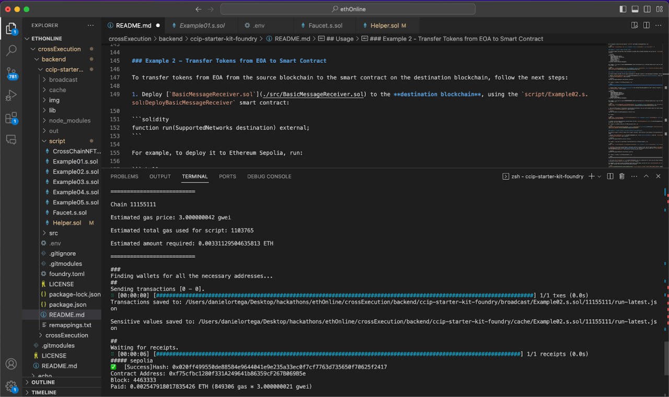Click the unsaved dot on README.md tab
Viewport: 669px width, 397px height.
pyautogui.click(x=158, y=25)
